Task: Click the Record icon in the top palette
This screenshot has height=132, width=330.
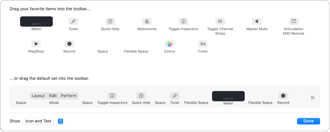Action: pos(69,44)
